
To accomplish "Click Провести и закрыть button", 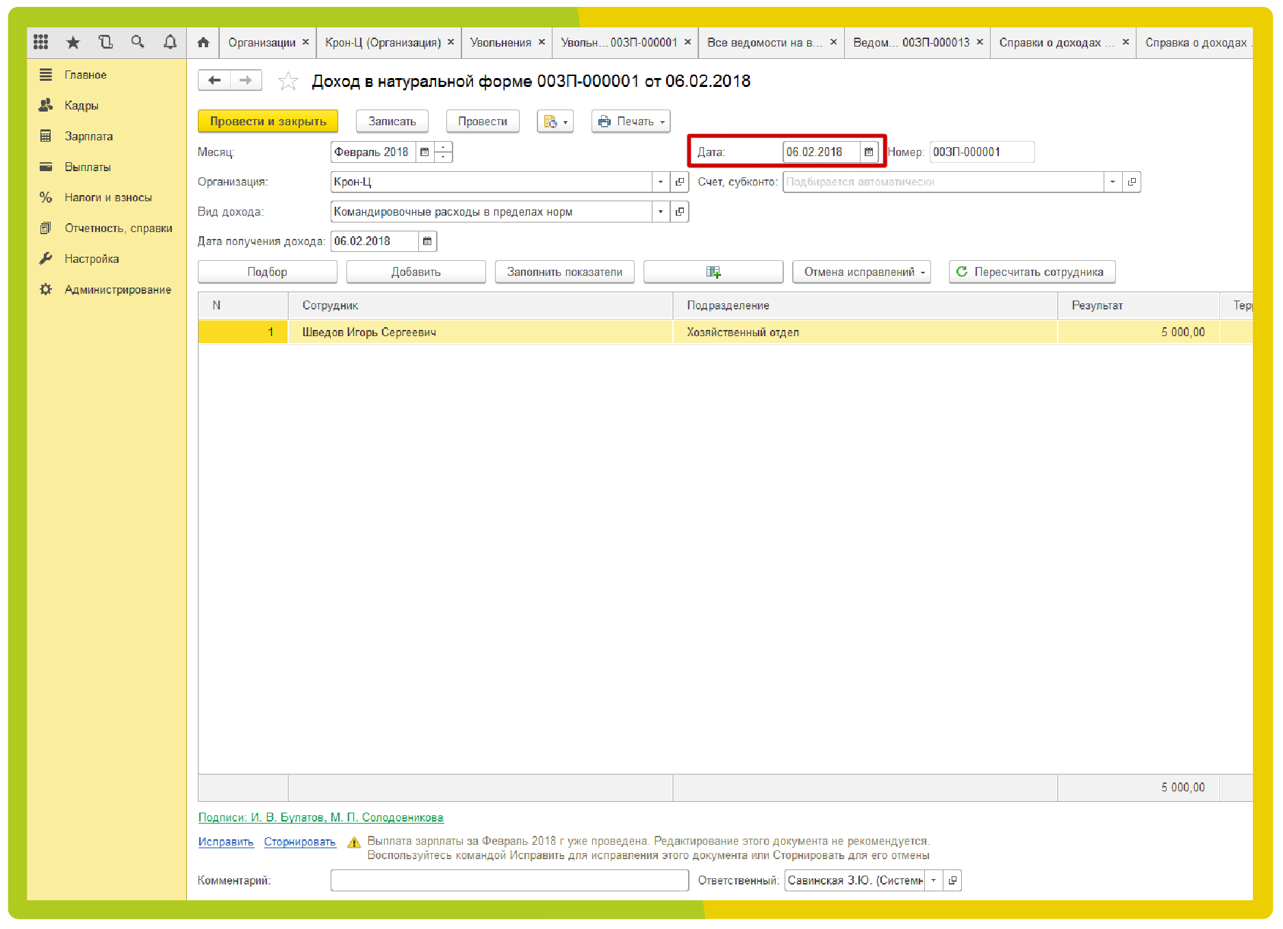I will (x=268, y=121).
